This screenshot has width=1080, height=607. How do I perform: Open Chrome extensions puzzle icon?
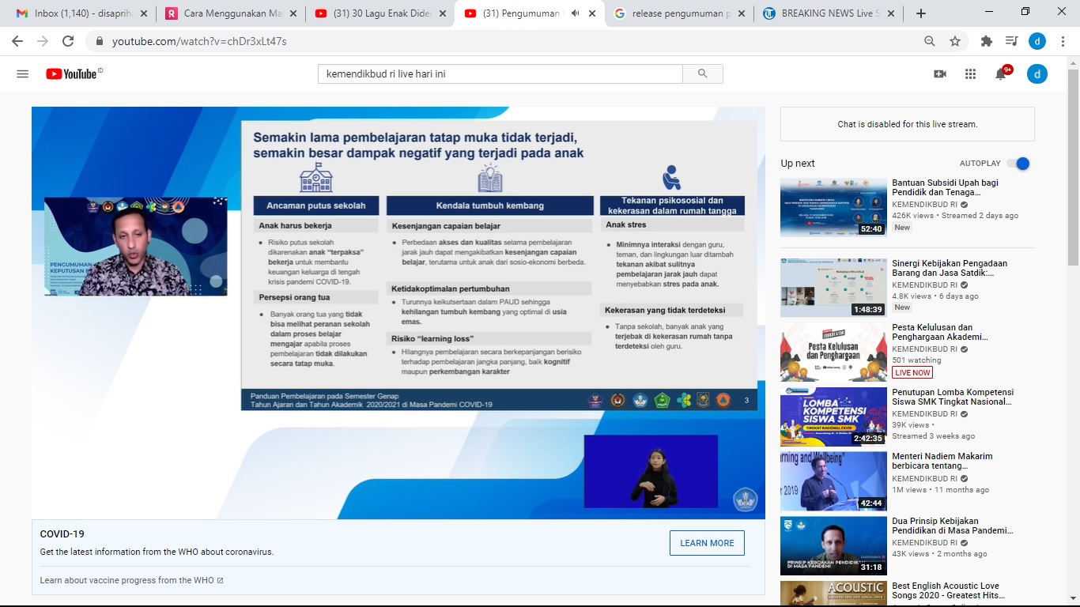coord(986,41)
